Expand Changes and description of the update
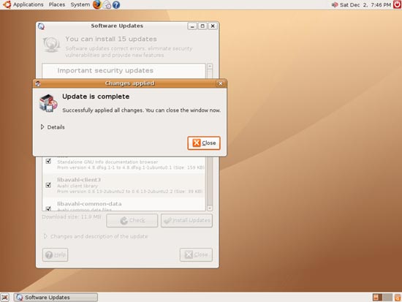The width and height of the screenshot is (402, 302). point(96,236)
